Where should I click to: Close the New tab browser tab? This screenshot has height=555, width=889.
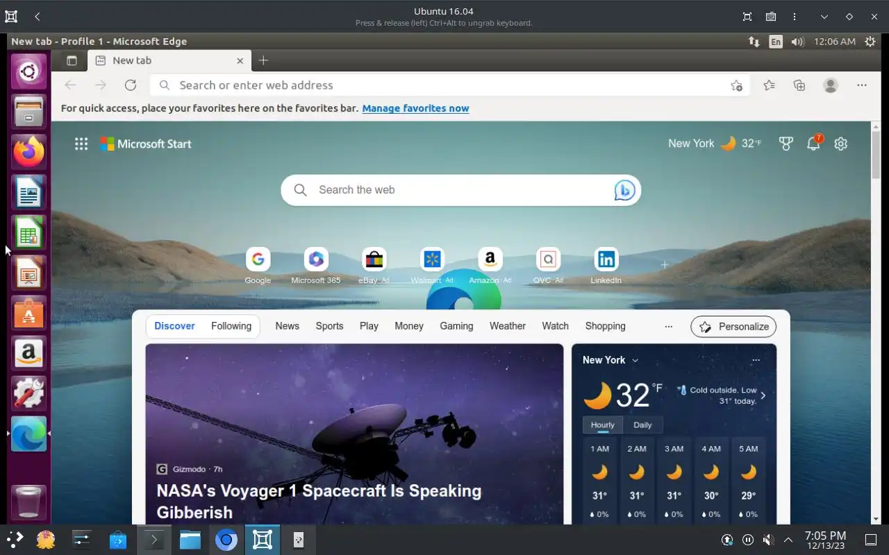click(240, 60)
